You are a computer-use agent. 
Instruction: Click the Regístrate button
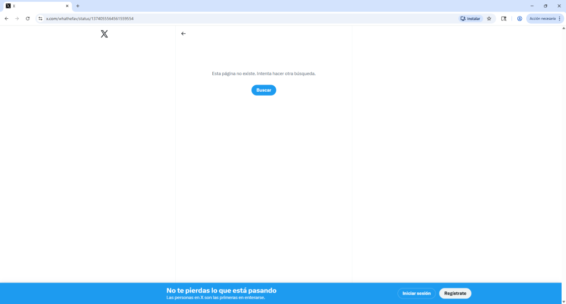tap(455, 293)
